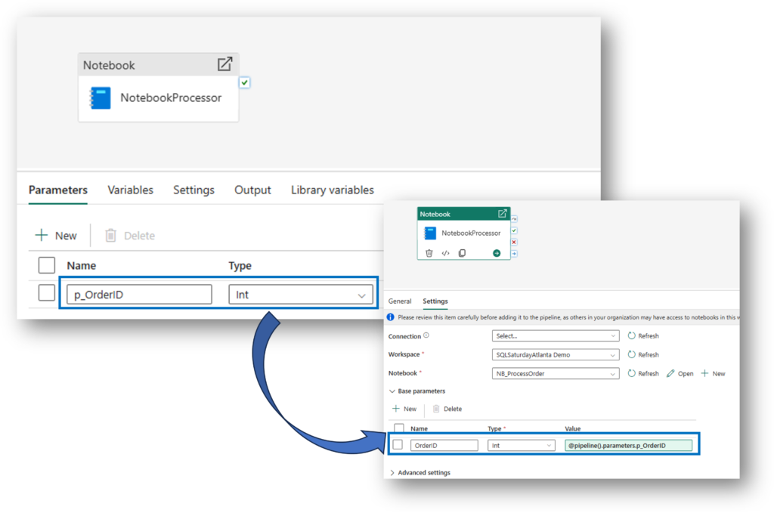The height and width of the screenshot is (513, 774).
Task: Open the Notebook dropdown showing NB_ProcessOrder
Action: [555, 373]
